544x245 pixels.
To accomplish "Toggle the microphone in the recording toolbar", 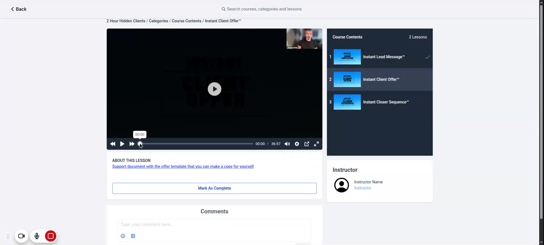I will click(x=37, y=236).
